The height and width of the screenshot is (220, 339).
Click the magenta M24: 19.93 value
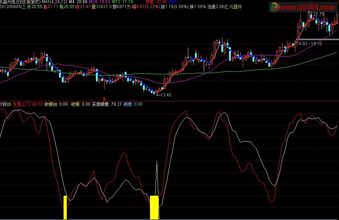click(x=100, y=2)
